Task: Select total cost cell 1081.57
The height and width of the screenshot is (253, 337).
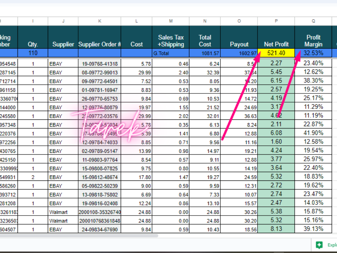Action: 205,53
